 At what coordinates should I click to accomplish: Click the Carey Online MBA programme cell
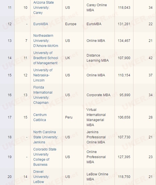coord(97,8)
